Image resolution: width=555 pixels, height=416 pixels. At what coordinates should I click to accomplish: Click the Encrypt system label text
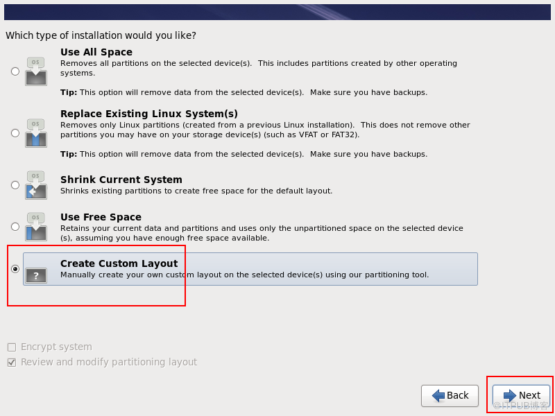[56, 347]
